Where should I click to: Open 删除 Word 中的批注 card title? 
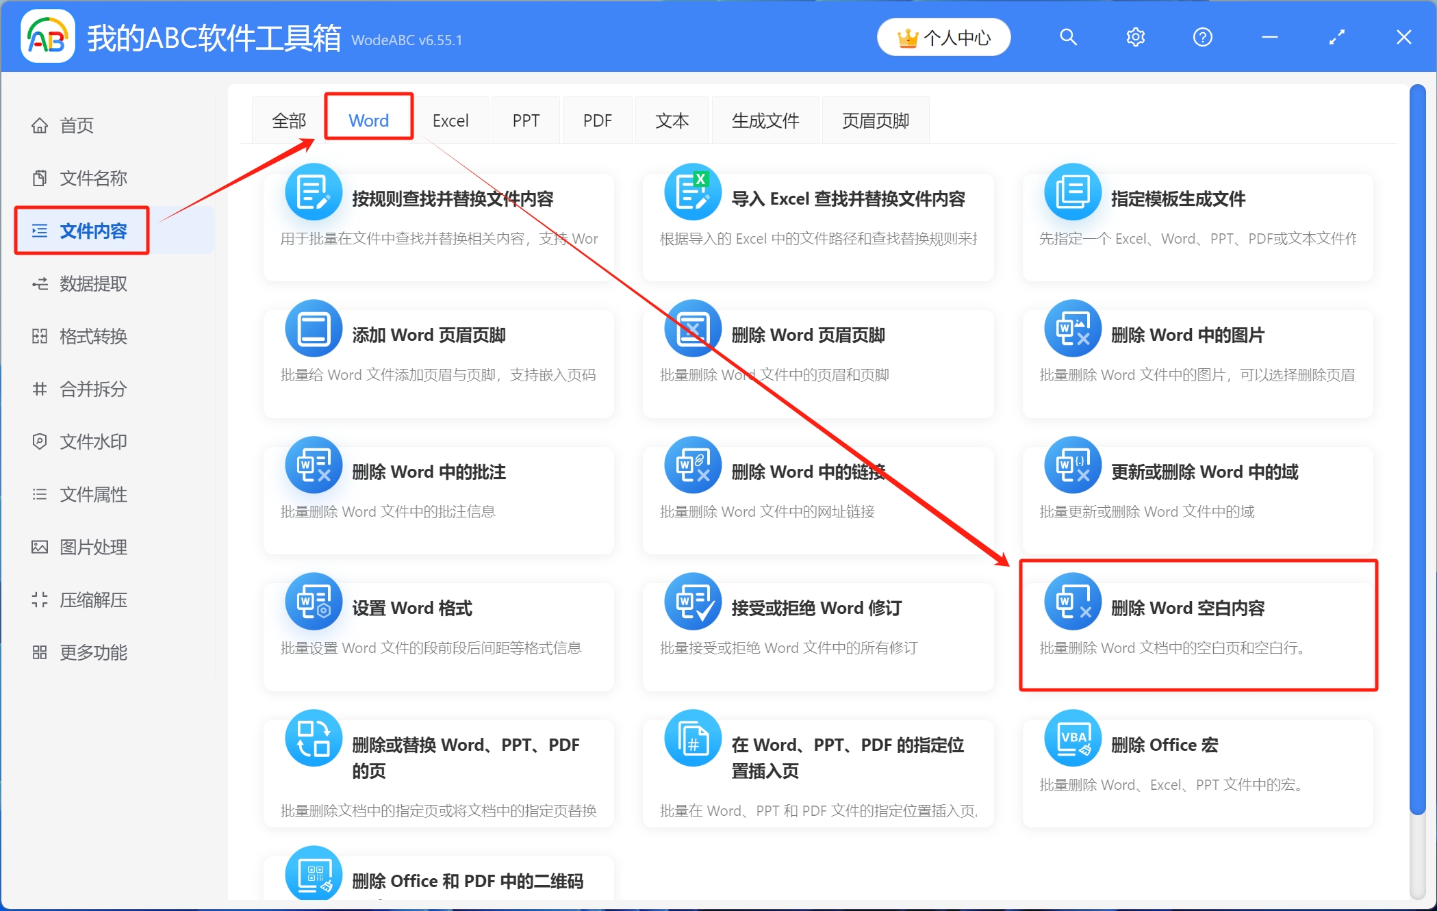tap(429, 472)
